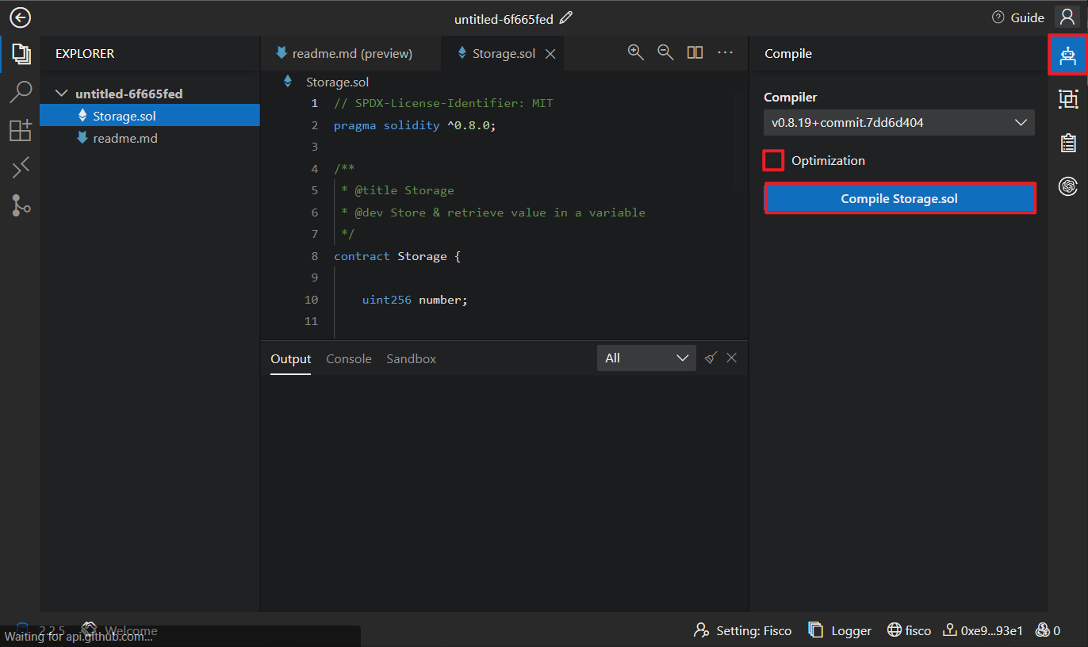Image resolution: width=1088 pixels, height=647 pixels.
Task: Select readme.md in the explorer tree
Action: click(x=125, y=138)
